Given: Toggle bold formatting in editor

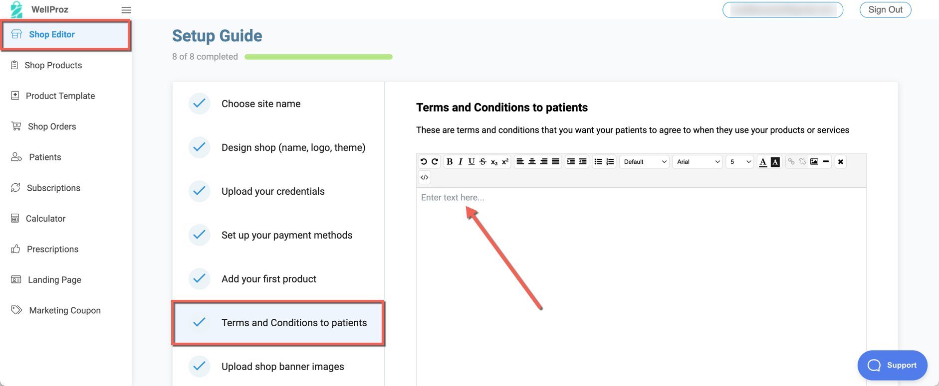Looking at the screenshot, I should [450, 162].
